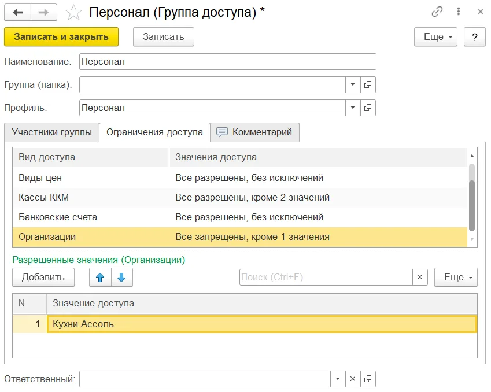The image size is (491, 392).
Task: Select the Кухни Ассоль value cell
Action: pyautogui.click(x=262, y=324)
